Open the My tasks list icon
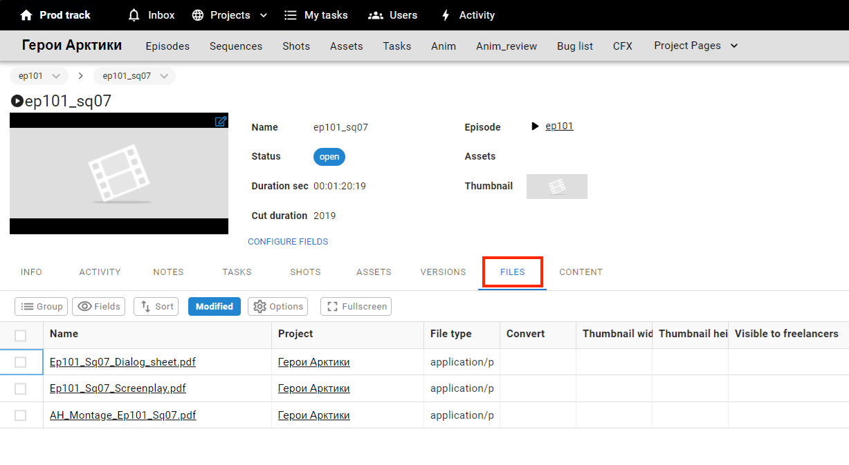Viewport: 849px width, 465px height. coord(291,15)
